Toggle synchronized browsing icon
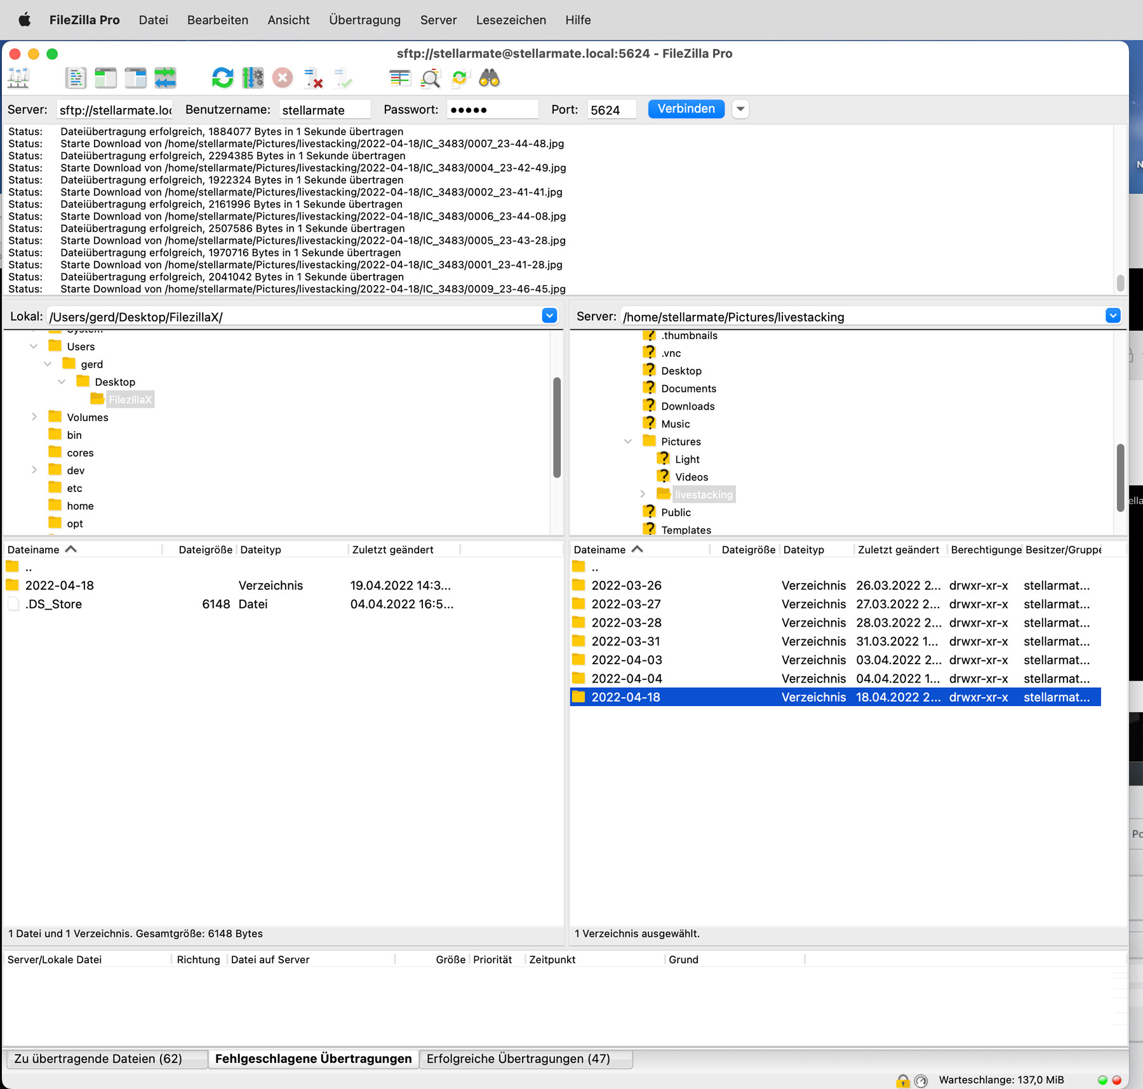The image size is (1143, 1089). tap(459, 78)
